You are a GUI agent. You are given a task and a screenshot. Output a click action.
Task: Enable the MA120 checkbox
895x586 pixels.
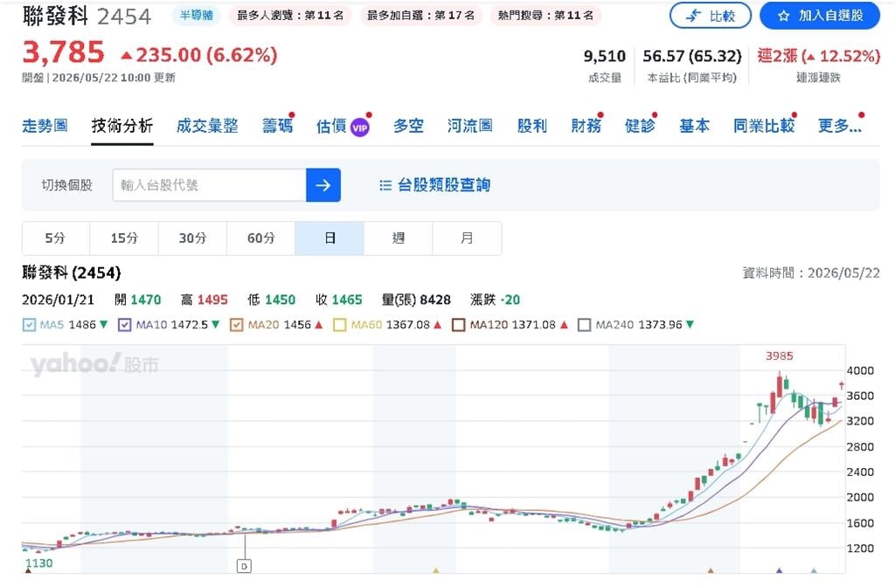pos(458,325)
